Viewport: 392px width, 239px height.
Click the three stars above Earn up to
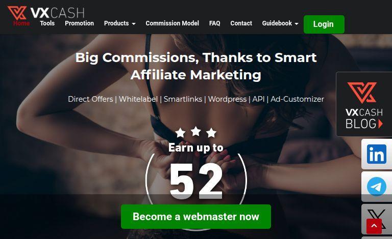[196, 132]
